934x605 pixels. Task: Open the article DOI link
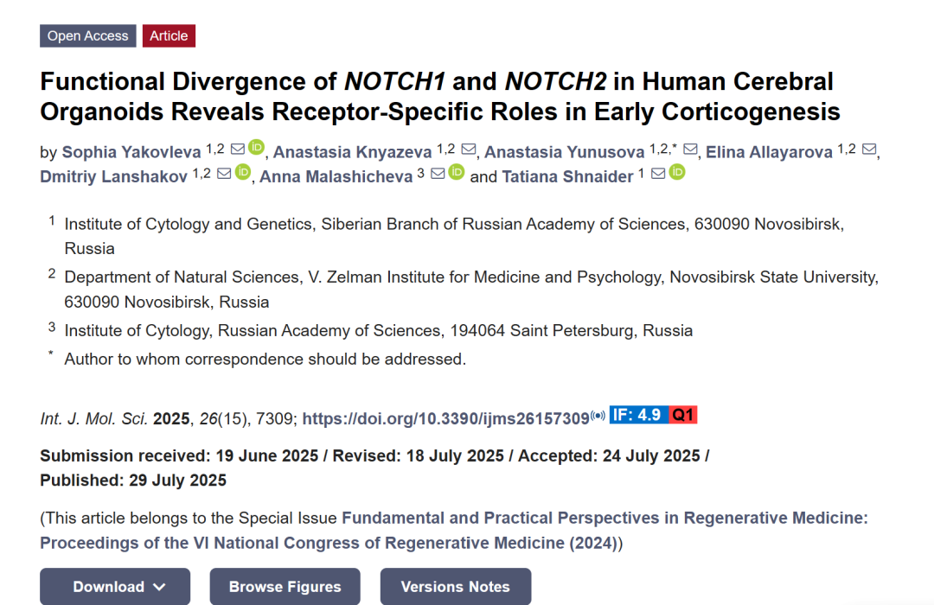[x=445, y=418]
